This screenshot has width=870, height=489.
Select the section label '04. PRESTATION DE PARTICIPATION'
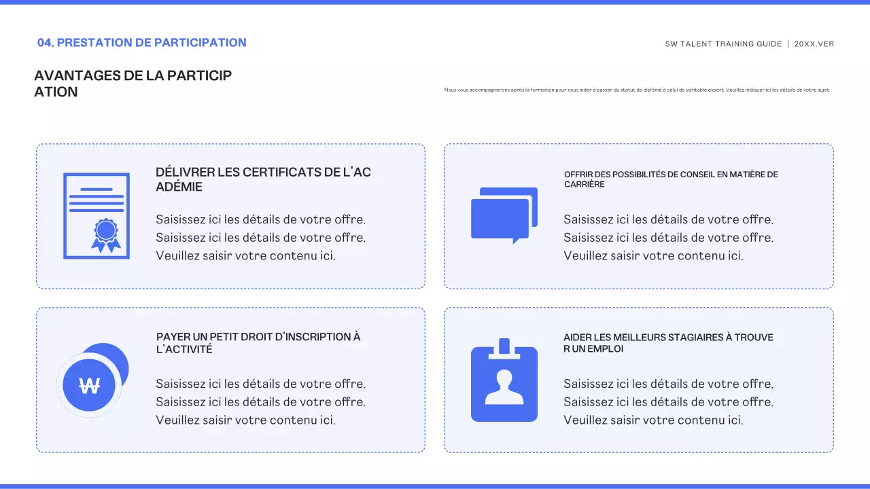click(x=142, y=42)
